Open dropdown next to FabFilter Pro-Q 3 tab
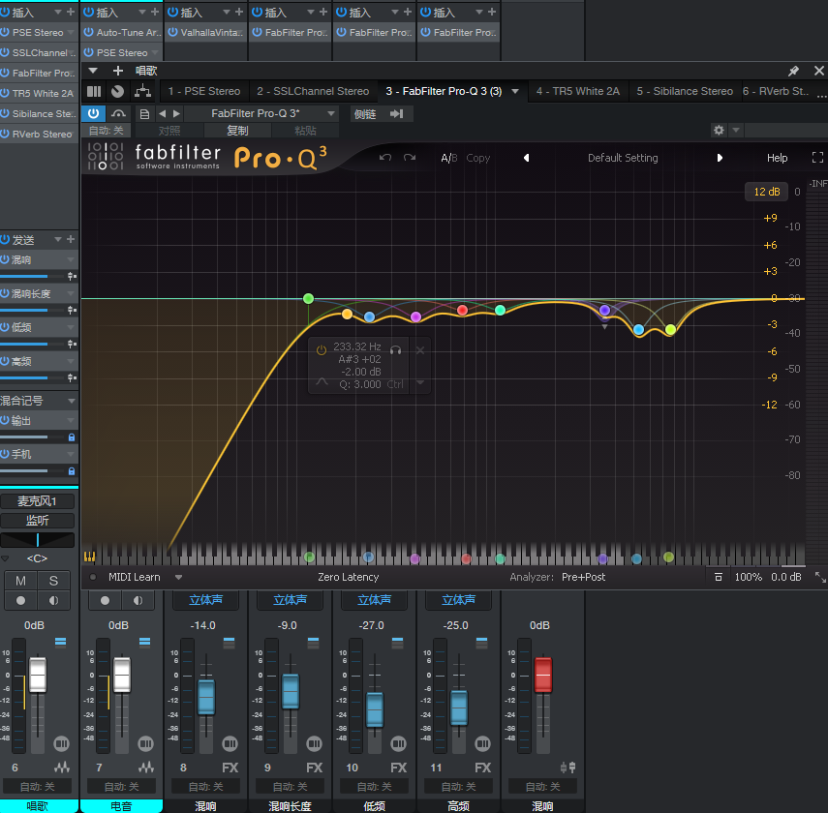The image size is (828, 813). 515,91
